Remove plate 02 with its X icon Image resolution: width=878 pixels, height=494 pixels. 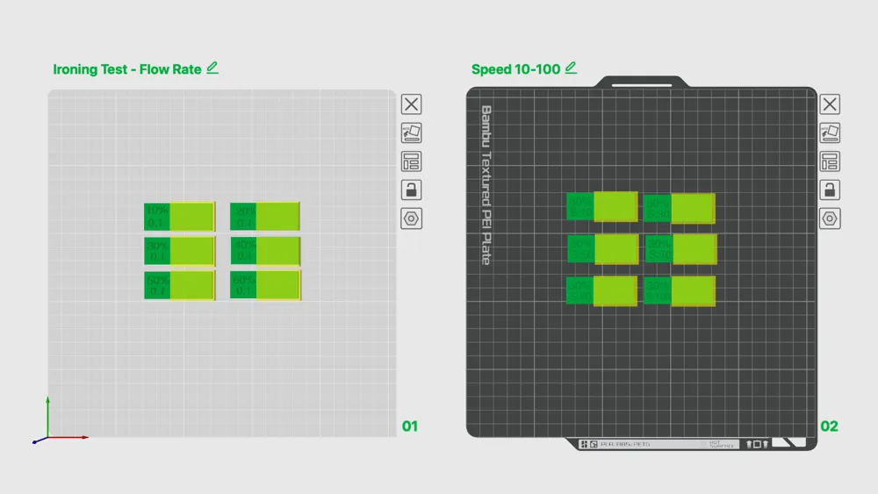pos(830,104)
